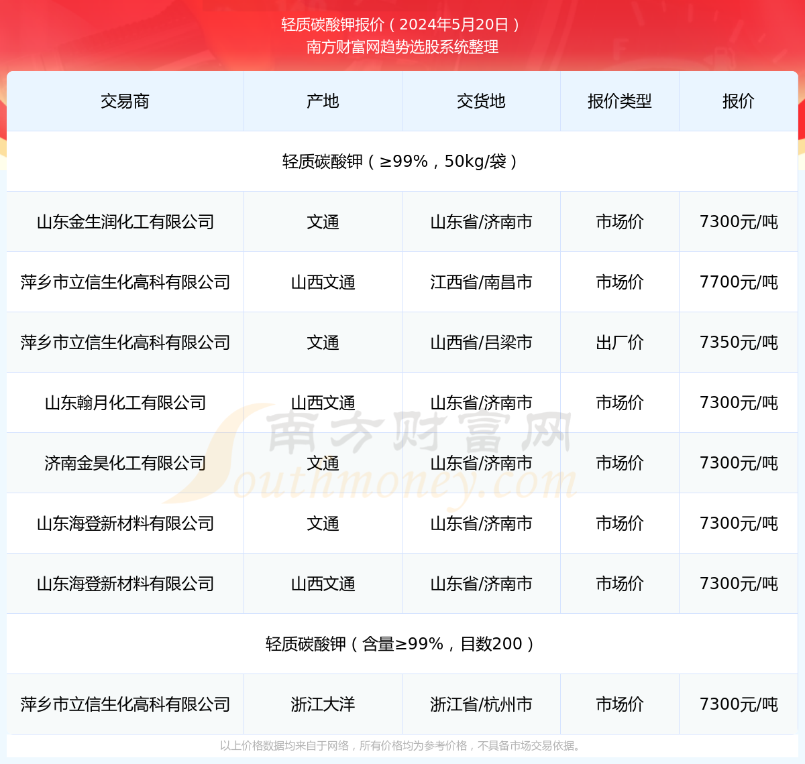Viewport: 805px width, 764px height.
Task: Click 山西文通 in 山东海登新材料 row
Action: (x=323, y=584)
